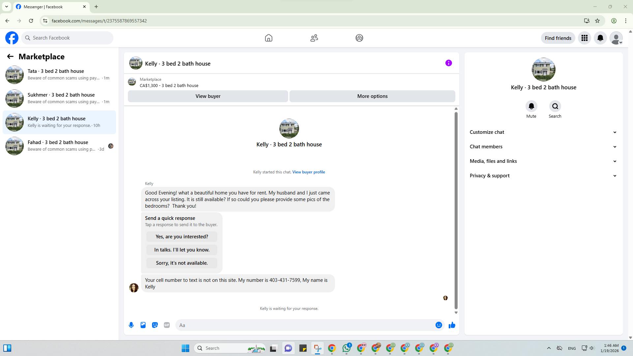Open the Facebook logo home link
The image size is (633, 356).
tap(12, 38)
